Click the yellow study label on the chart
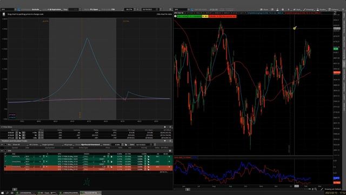 tap(205, 16)
